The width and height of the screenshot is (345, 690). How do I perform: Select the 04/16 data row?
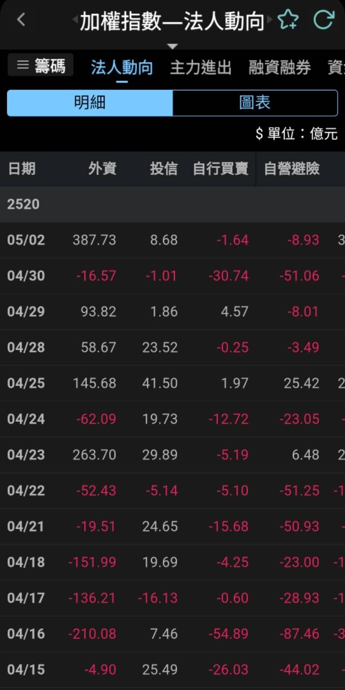point(172,634)
